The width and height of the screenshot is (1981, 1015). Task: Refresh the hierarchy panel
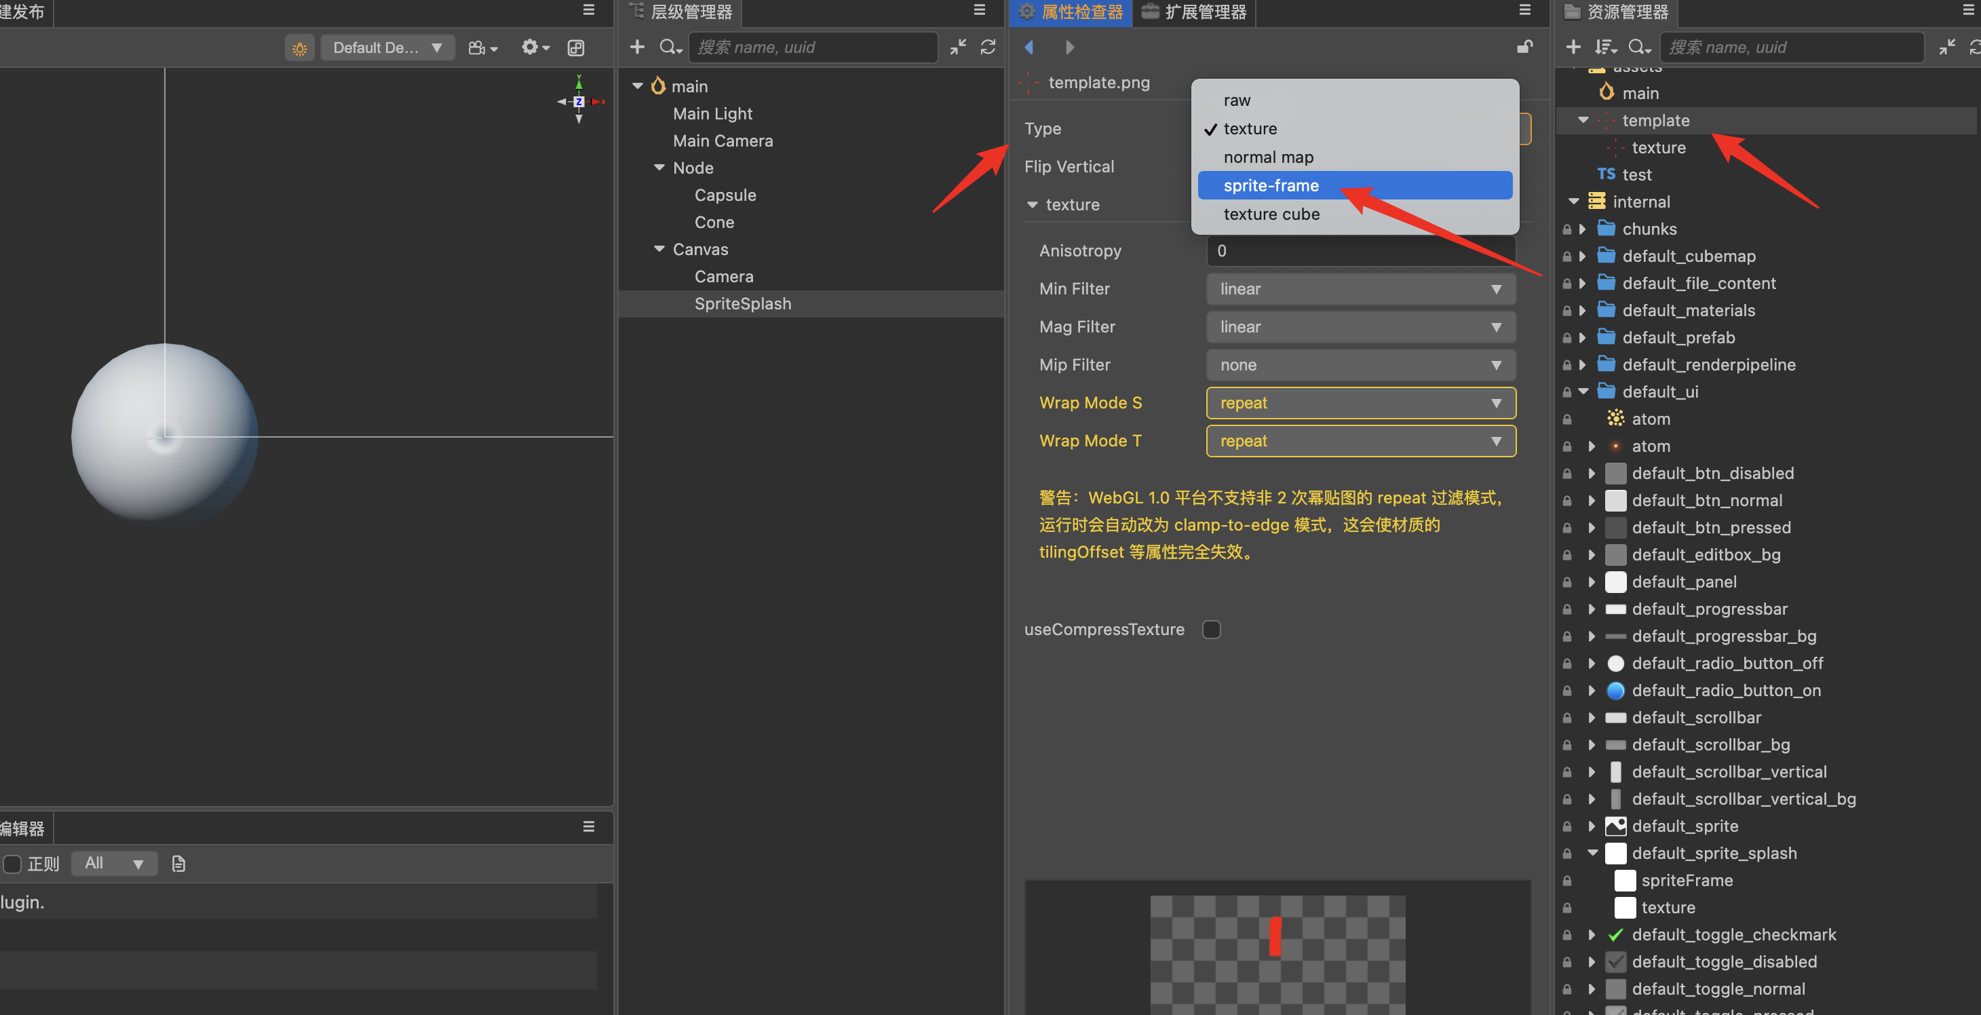(x=987, y=47)
